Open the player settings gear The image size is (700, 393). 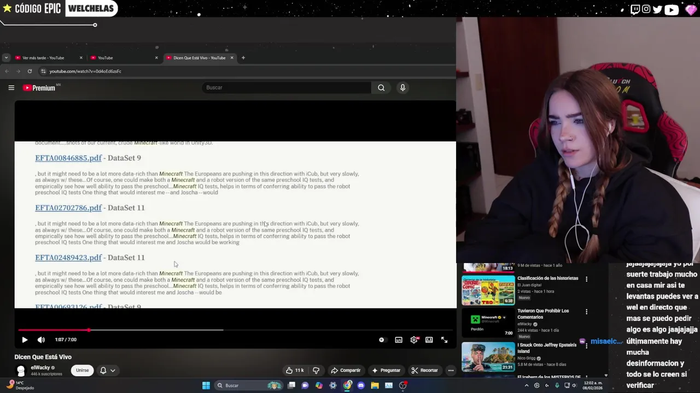414,340
